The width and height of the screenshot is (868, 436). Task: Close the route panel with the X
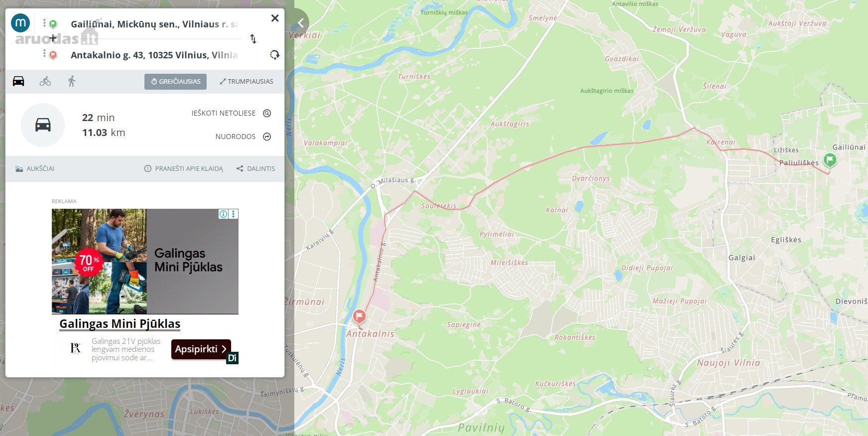click(x=275, y=18)
